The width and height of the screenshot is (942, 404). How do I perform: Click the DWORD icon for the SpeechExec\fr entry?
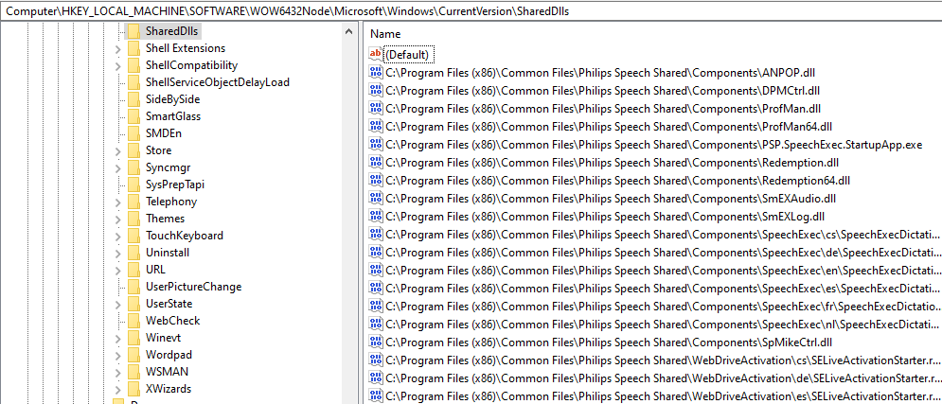[376, 306]
